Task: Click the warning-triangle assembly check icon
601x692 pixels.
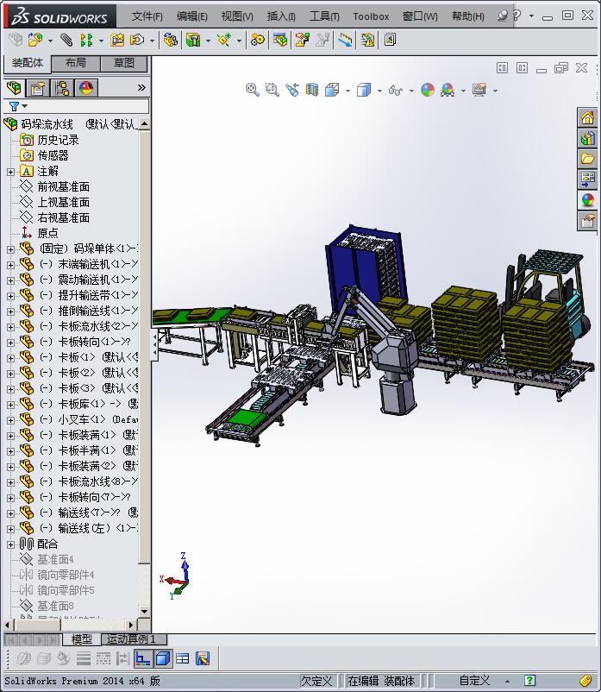Action: (x=367, y=41)
